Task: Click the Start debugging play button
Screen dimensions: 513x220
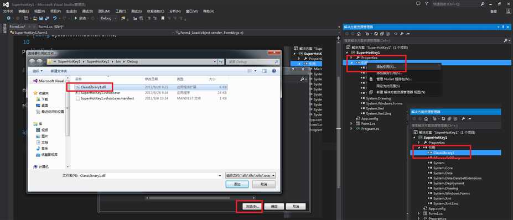Action: (76, 18)
